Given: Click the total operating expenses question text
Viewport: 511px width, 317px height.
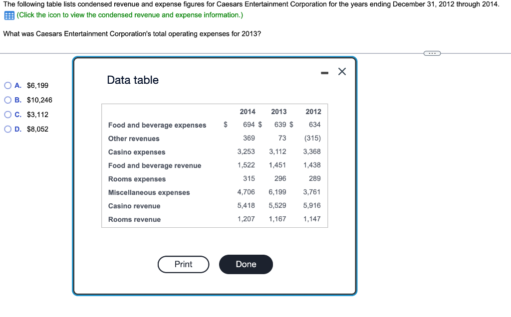Looking at the screenshot, I should (132, 34).
